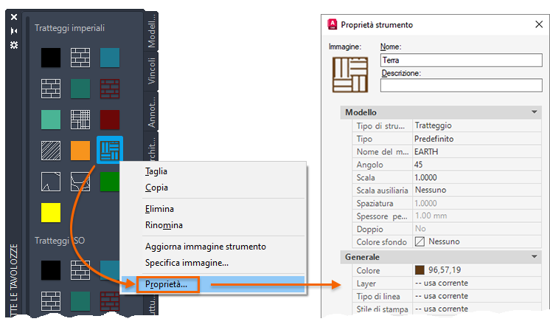Viewport: 550px width, 330px height.
Task: Switch to the Vincoli palette tab
Action: [151, 72]
